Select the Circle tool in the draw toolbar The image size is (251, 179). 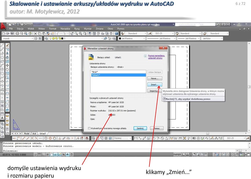click(x=2, y=69)
